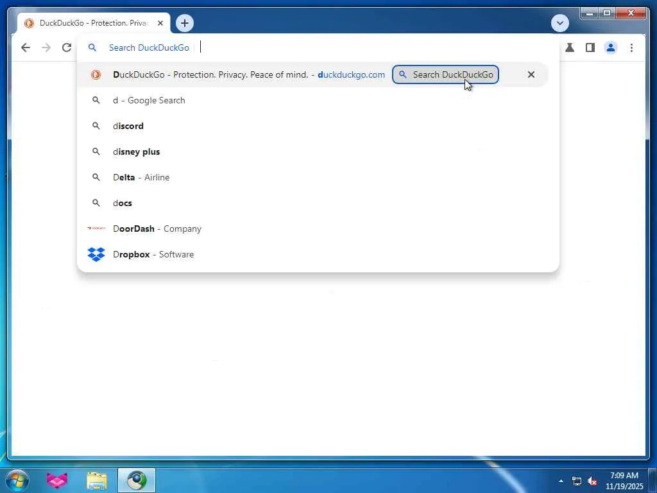Select the docs search suggestion
This screenshot has height=493, width=657.
(x=312, y=203)
